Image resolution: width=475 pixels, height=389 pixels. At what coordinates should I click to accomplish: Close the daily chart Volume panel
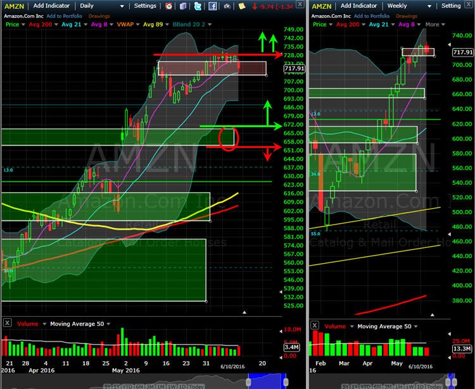coord(7,323)
